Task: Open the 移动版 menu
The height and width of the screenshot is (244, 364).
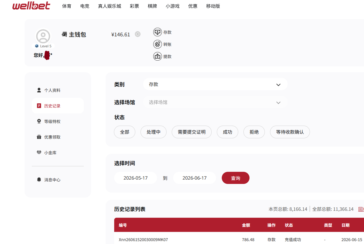Action: tap(213, 6)
